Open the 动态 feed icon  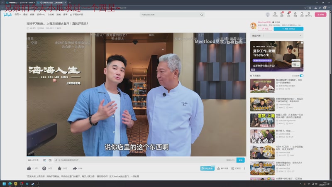pyautogui.click(x=288, y=14)
